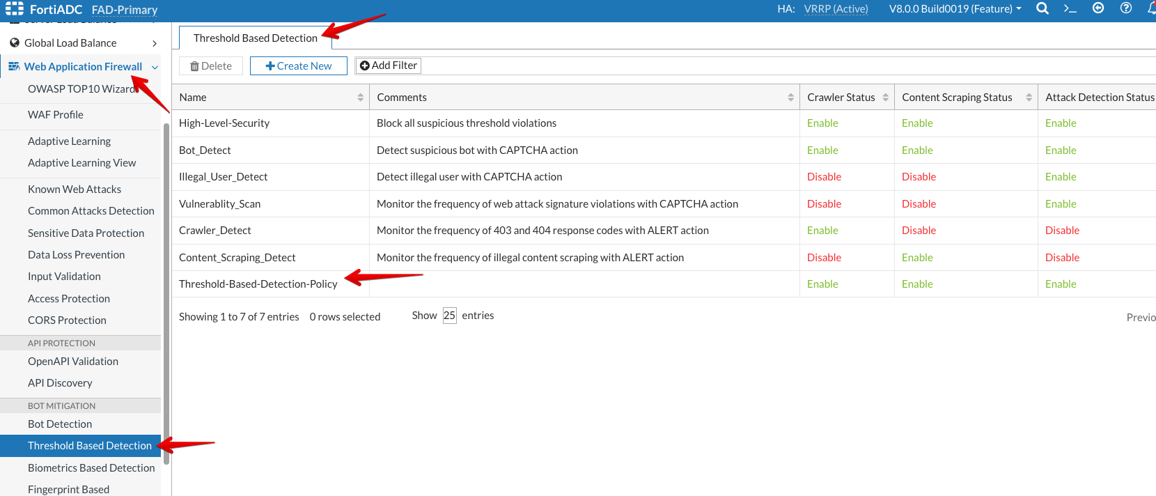Open the CLI console icon
The image size is (1156, 496).
tap(1070, 8)
